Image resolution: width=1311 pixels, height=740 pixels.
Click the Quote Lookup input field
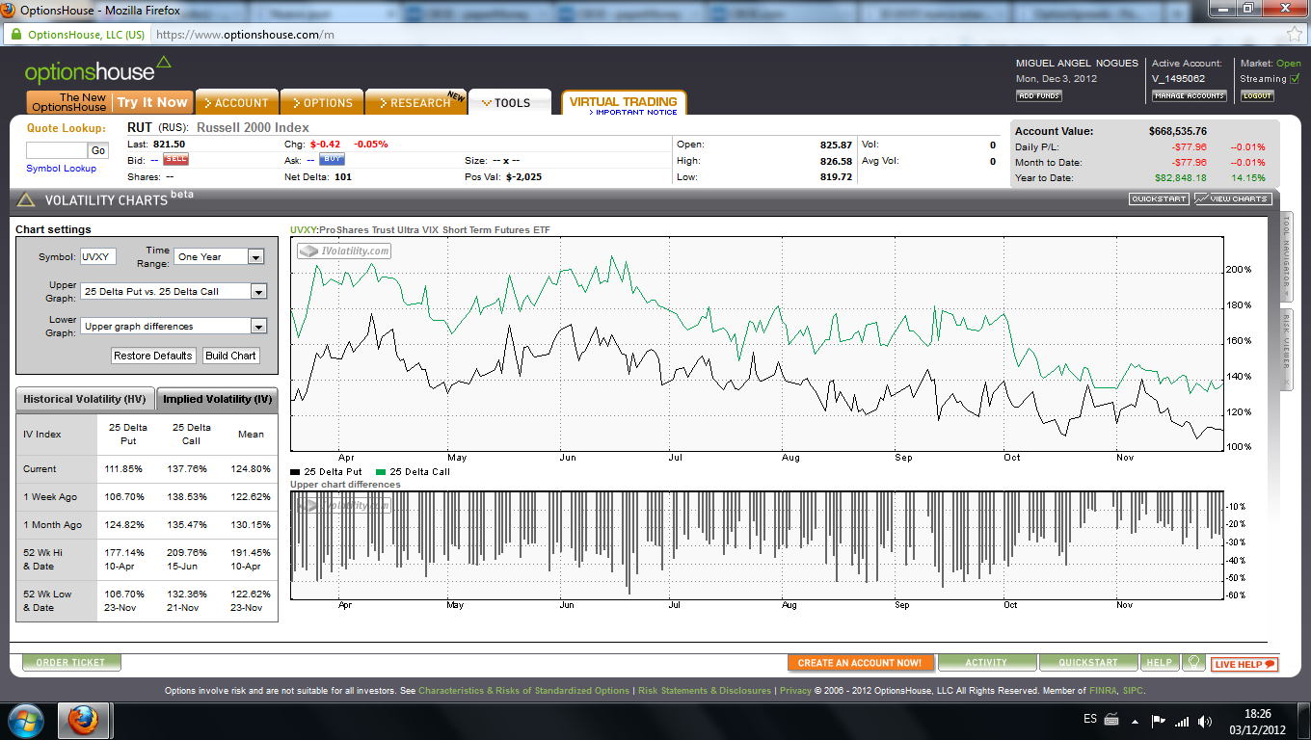pos(56,150)
